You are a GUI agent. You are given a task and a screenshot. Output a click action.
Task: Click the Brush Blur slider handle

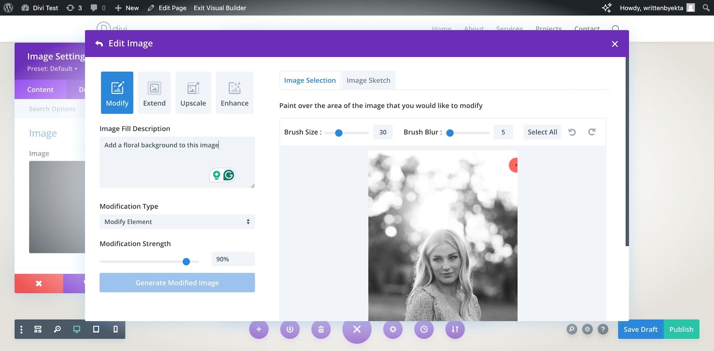450,133
